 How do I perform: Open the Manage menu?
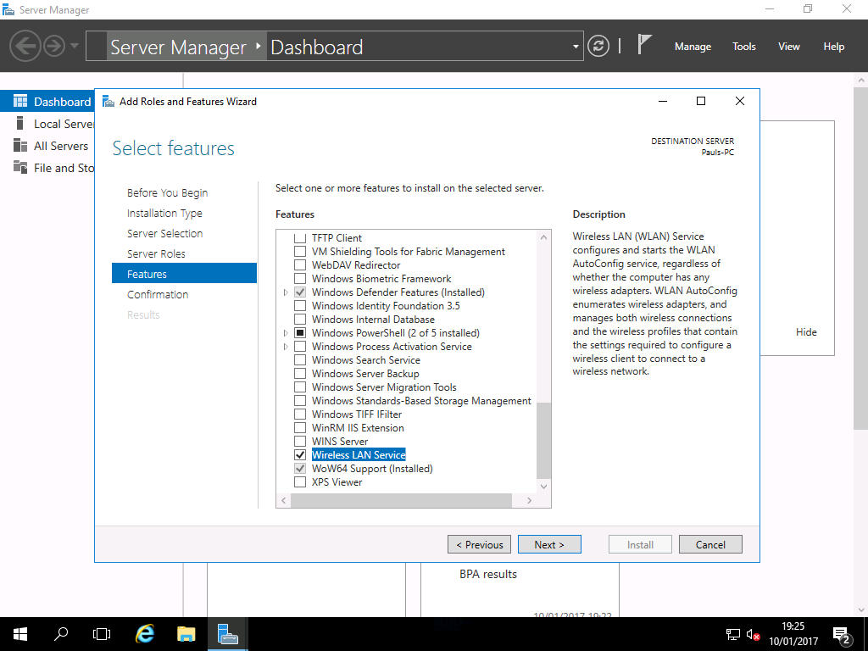(x=693, y=47)
